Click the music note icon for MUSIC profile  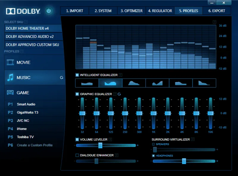[10, 78]
